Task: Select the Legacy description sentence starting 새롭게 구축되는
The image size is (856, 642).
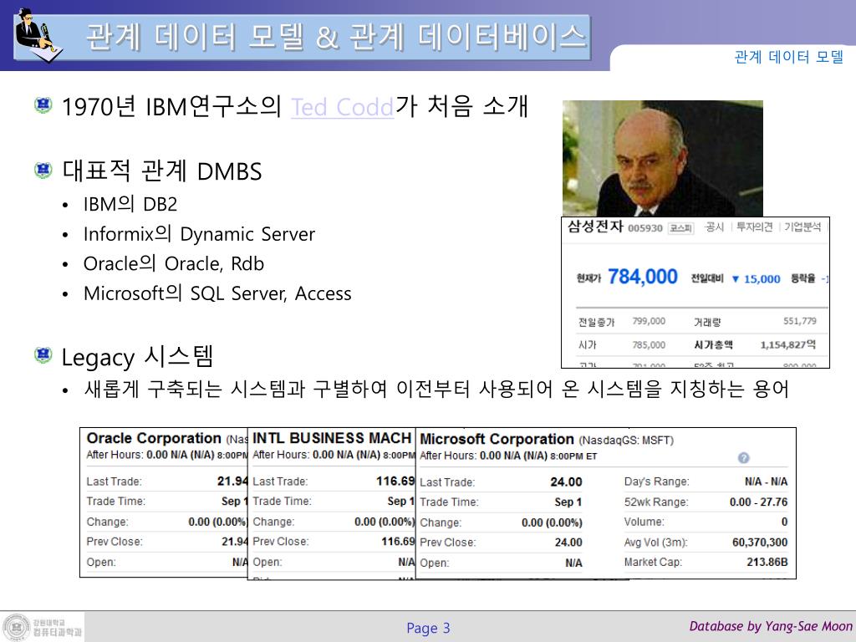Action: 436,390
